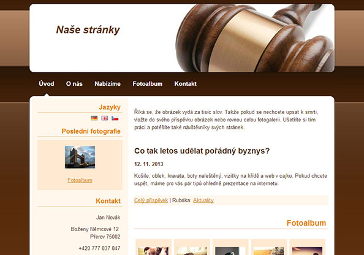Viewport: 364px width, 255px height.
Task: Open Fotoalbum in the navigation bar
Action: pyautogui.click(x=148, y=83)
